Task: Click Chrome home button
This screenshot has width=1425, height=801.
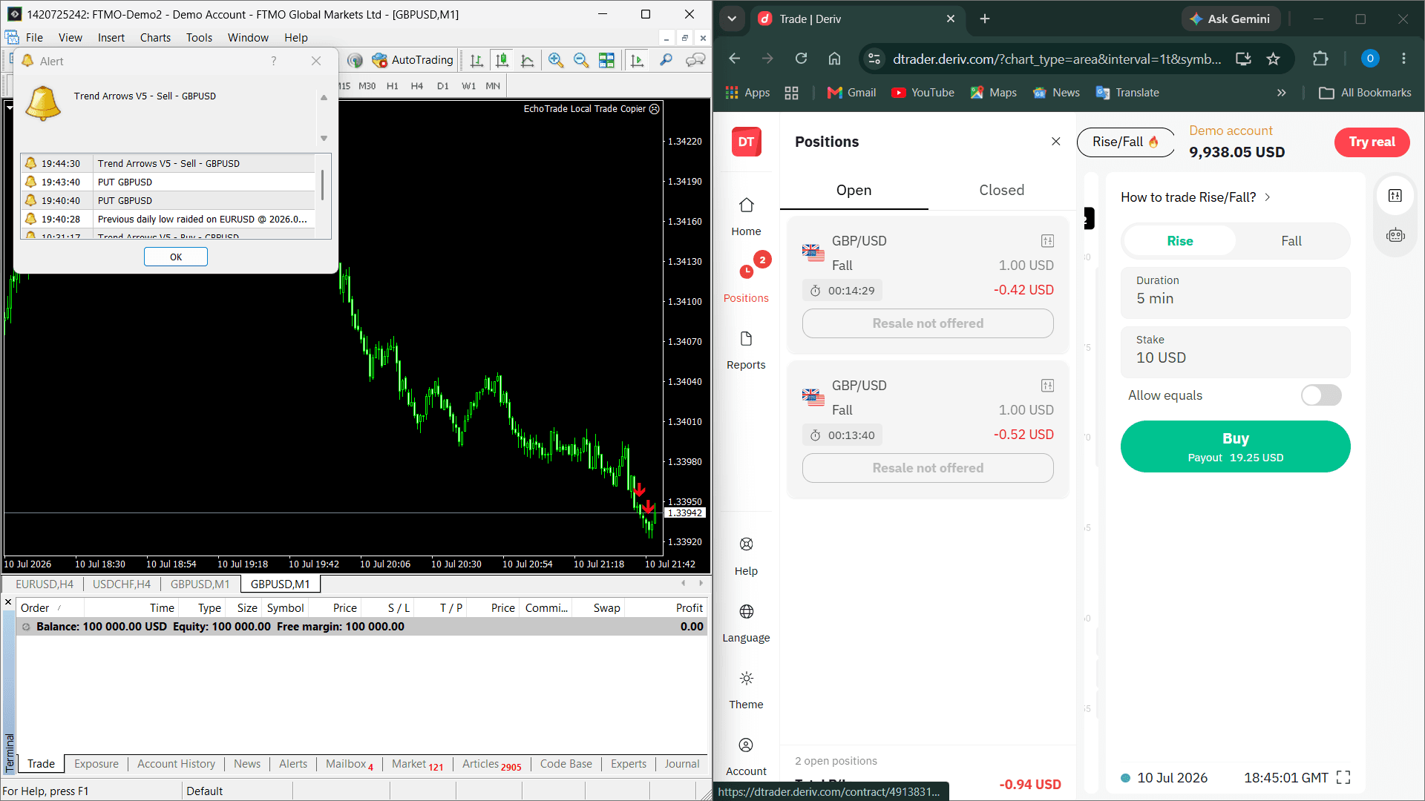Action: (835, 59)
